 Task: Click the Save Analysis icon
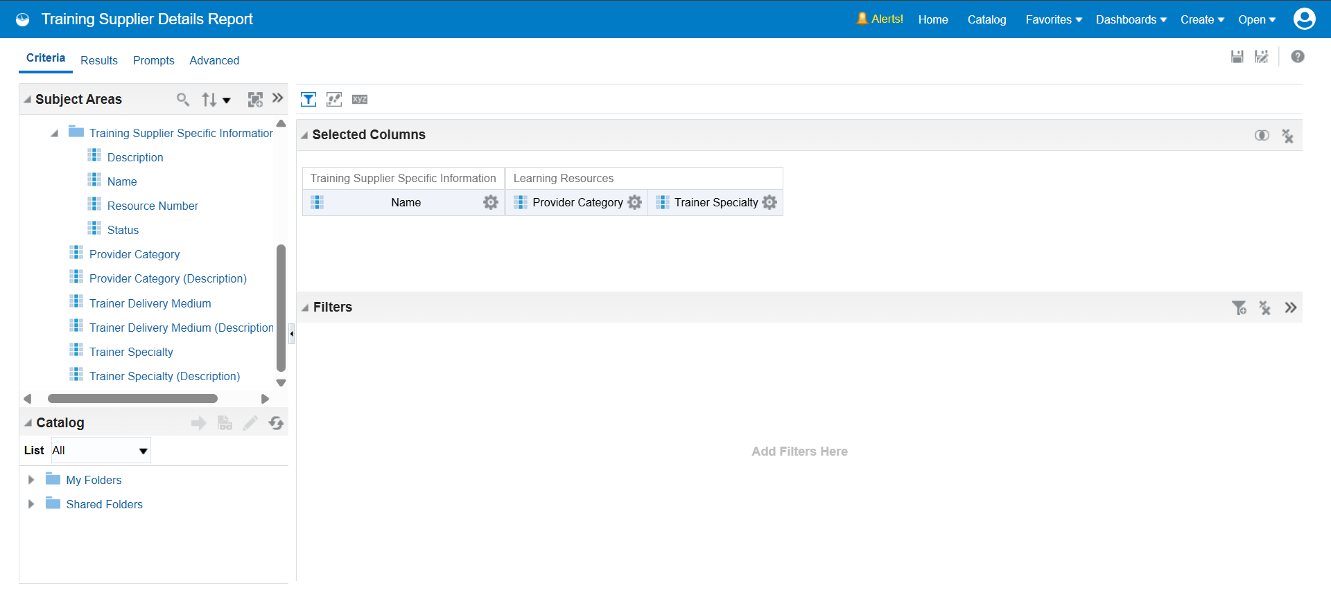coord(1237,57)
